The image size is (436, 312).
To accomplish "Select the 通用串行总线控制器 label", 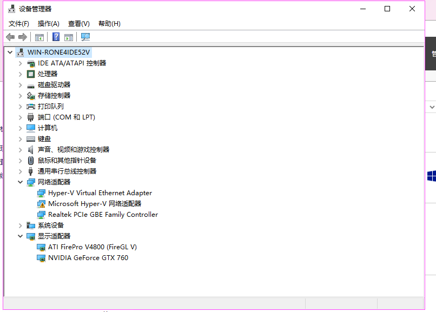I will (67, 171).
